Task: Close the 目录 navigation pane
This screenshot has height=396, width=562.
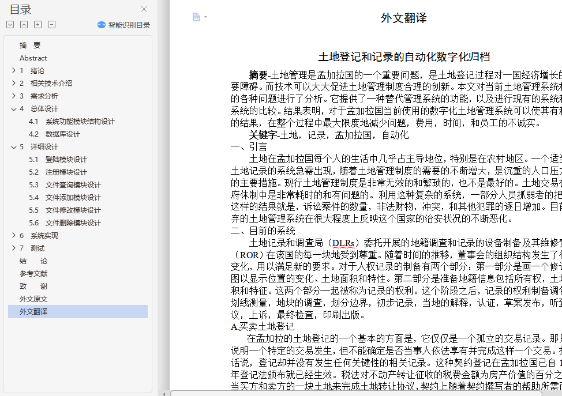Action: tap(144, 9)
